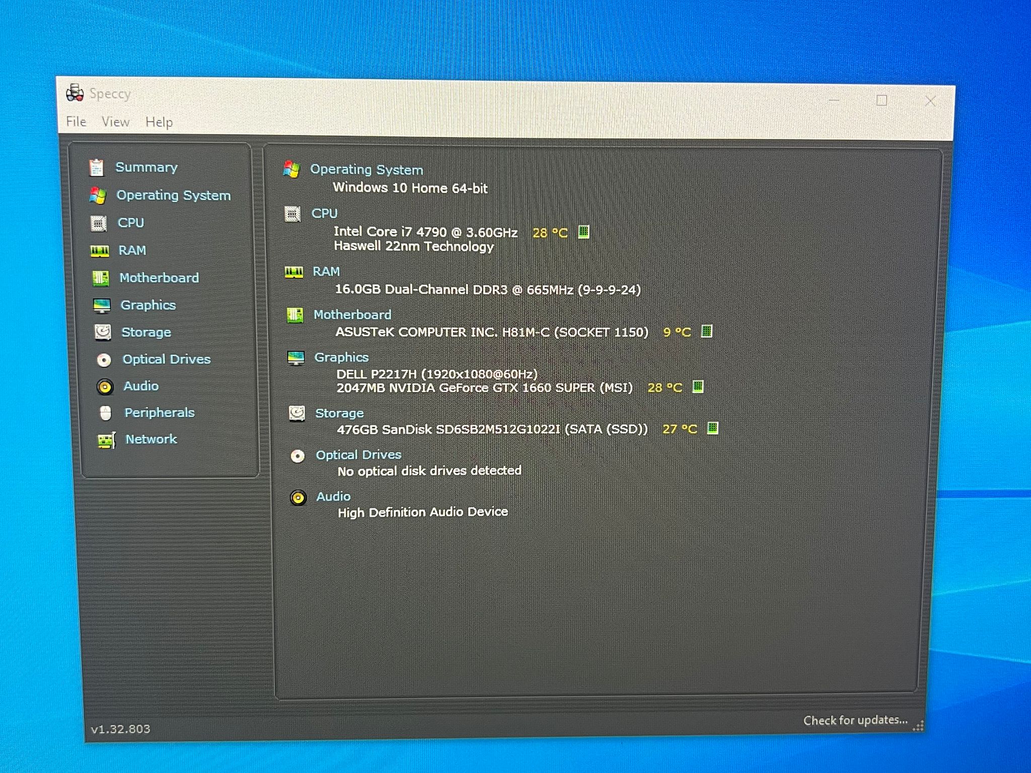Viewport: 1031px width, 773px height.
Task: Open the File menu
Action: 76,121
